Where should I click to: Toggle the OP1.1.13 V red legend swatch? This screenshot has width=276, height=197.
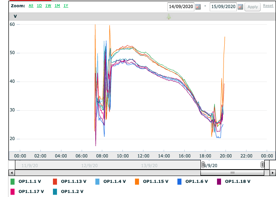click(x=55, y=182)
